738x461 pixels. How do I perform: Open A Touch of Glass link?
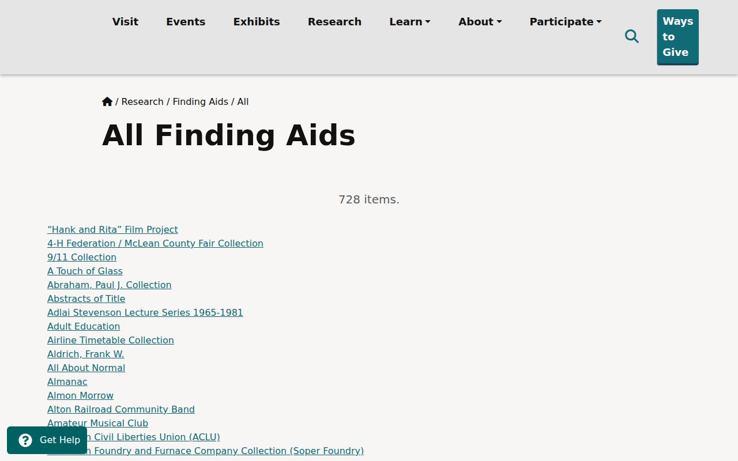click(x=85, y=271)
